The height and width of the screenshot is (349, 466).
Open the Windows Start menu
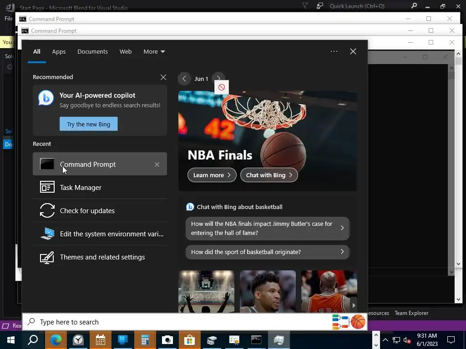pyautogui.click(x=11, y=340)
